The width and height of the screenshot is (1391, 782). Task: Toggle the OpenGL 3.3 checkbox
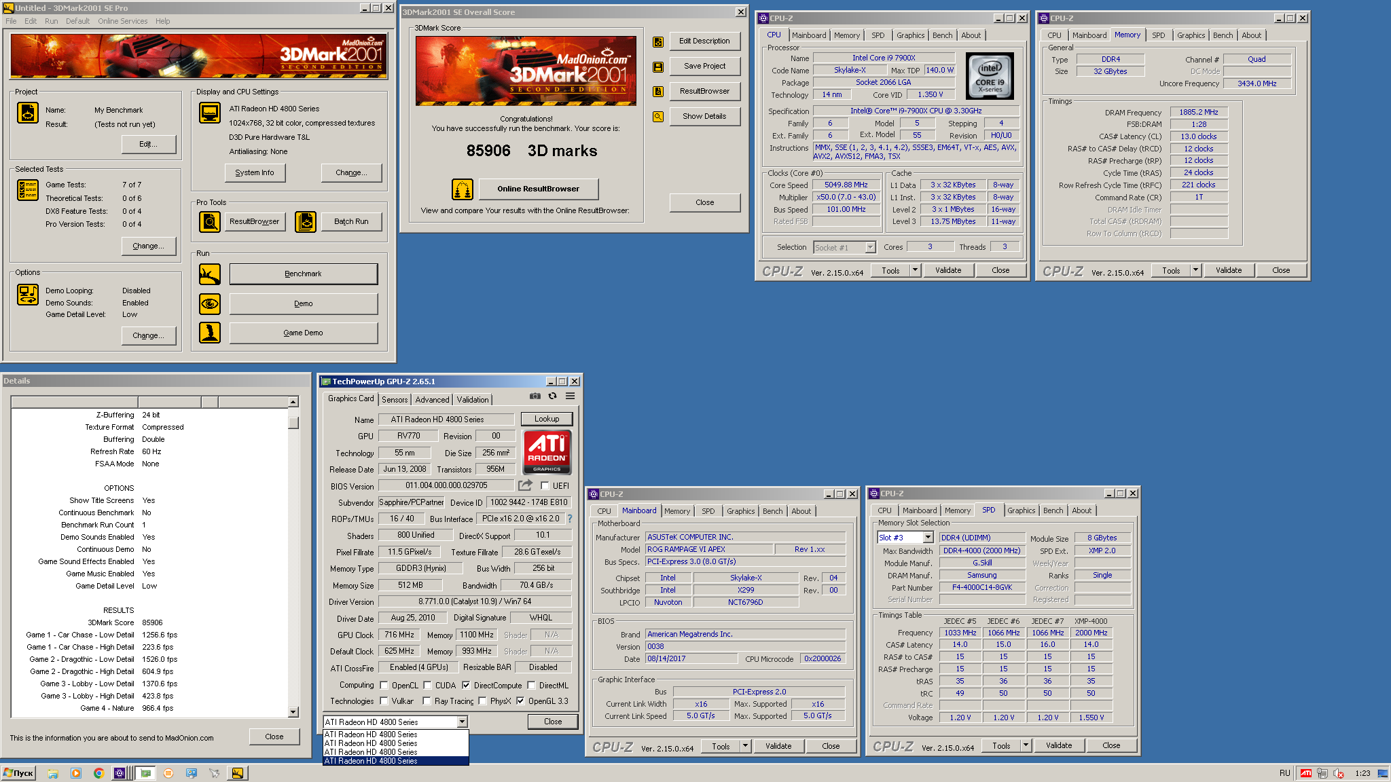(x=520, y=701)
